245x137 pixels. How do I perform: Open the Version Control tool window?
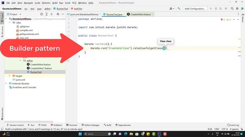tap(15, 125)
